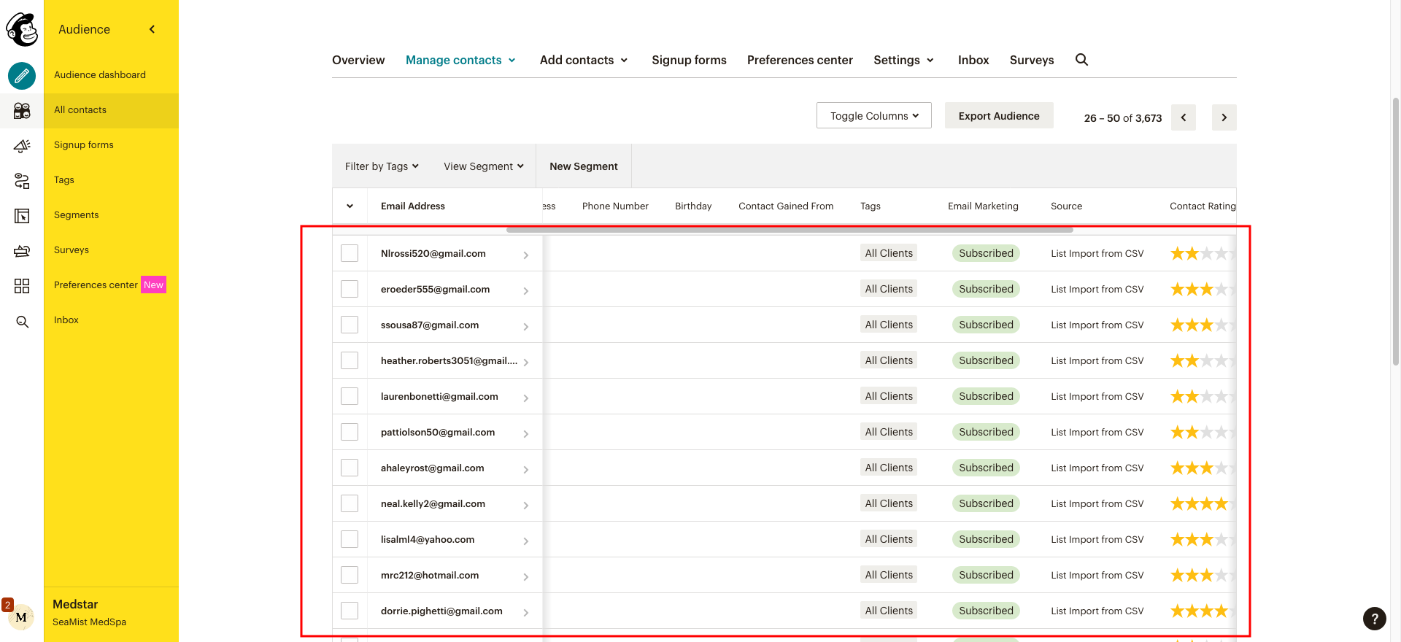
Task: Tick the checkbox for Nlrossi520@gmail.com
Action: [x=350, y=253]
